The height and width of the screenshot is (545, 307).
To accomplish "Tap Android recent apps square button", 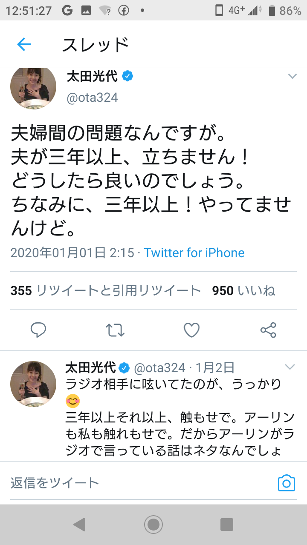I will (227, 525).
